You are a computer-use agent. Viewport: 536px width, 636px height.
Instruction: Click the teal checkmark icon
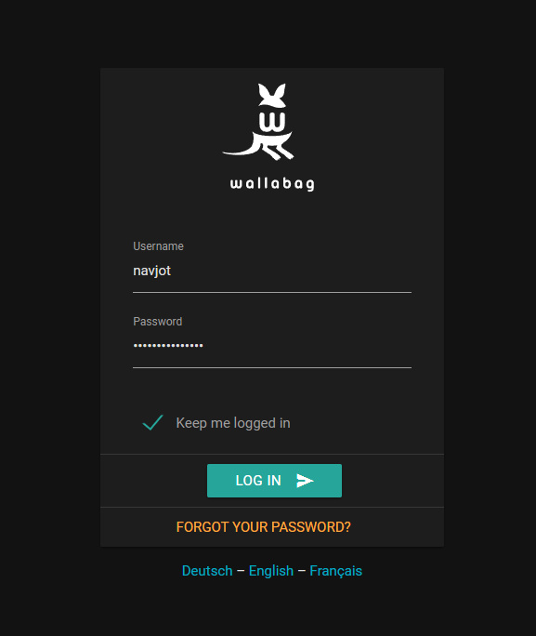click(x=152, y=423)
